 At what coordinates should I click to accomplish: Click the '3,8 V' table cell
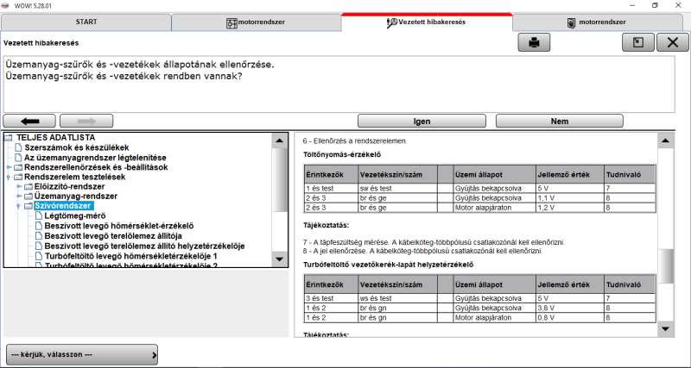[569, 308]
